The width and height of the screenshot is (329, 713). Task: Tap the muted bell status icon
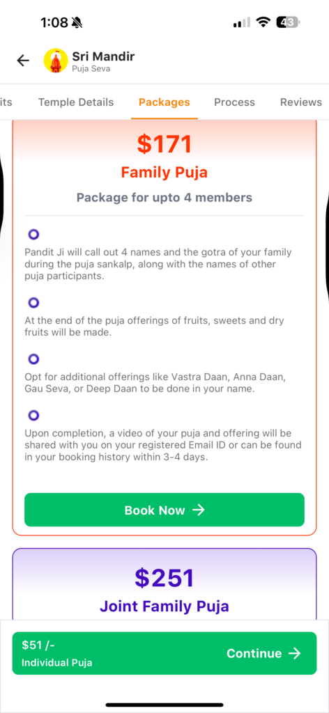point(77,22)
